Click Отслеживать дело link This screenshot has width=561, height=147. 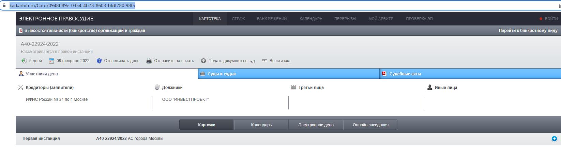pyautogui.click(x=122, y=61)
